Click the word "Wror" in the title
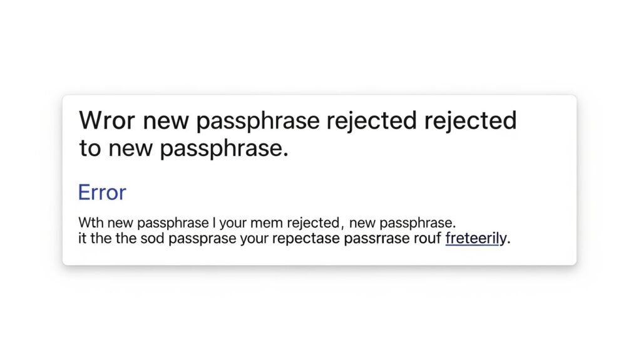The width and height of the screenshot is (641, 361). pos(106,120)
